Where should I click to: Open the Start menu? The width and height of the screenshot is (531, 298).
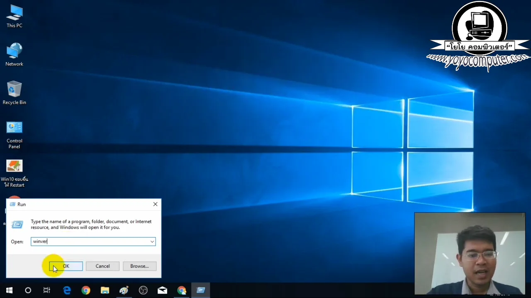click(9, 290)
